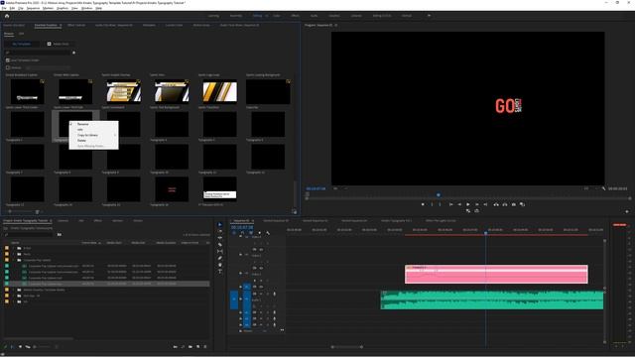635x357 pixels.
Task: Switch Project panel to List View
Action: (12, 346)
